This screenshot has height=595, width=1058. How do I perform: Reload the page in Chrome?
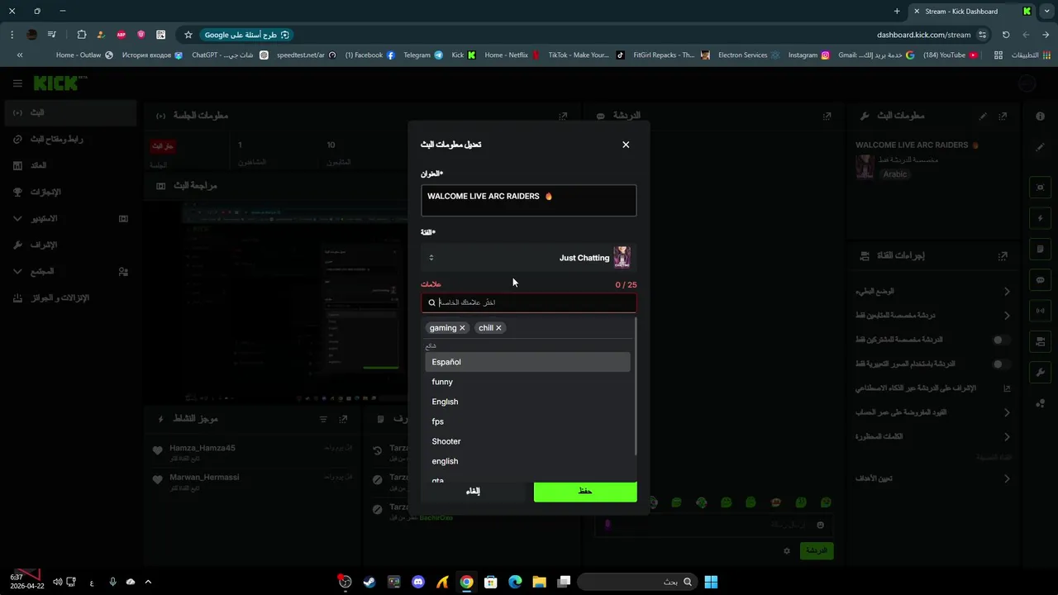1006,35
